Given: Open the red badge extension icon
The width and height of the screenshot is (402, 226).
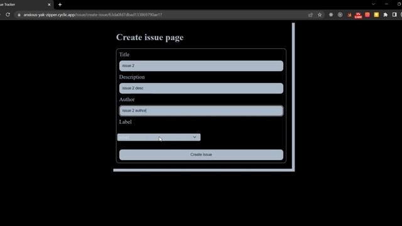Looking at the screenshot, I should [x=358, y=15].
